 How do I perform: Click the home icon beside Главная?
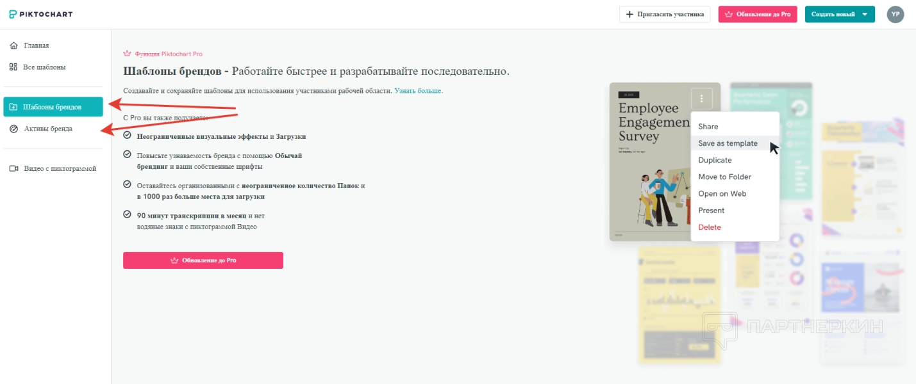click(13, 45)
